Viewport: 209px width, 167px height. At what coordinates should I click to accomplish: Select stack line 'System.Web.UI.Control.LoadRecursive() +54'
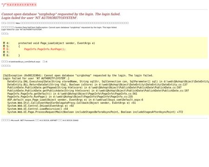click(x=38, y=109)
